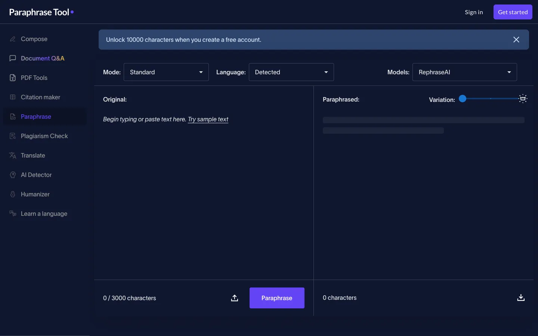Open the Mode dropdown set to Standard
The height and width of the screenshot is (336, 538).
(x=166, y=72)
